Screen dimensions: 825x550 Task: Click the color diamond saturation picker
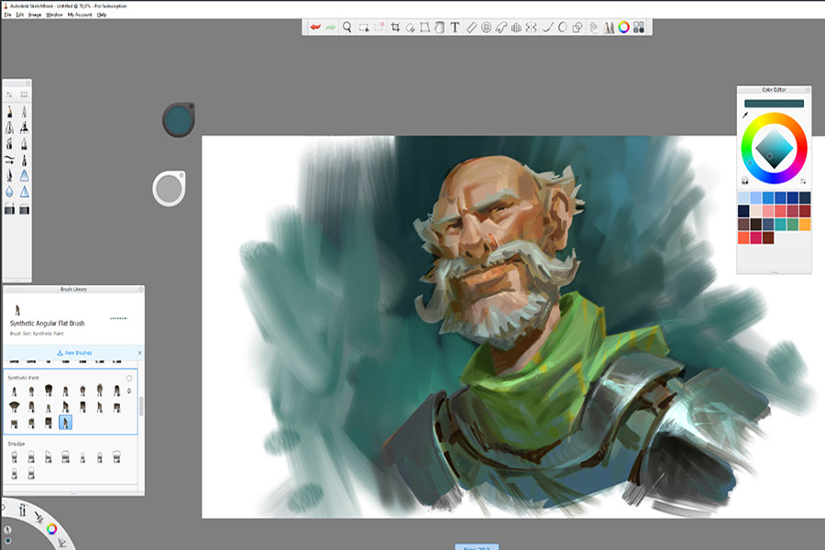pyautogui.click(x=774, y=148)
